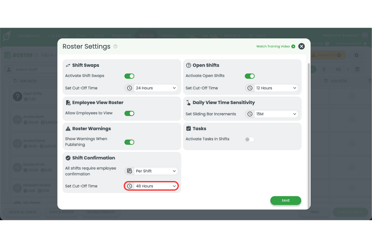Viewport: 372px width, 248px height.
Task: Click the Roster Warnings warning triangle icon
Action: [x=68, y=128]
